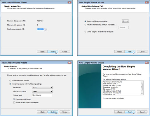The image size is (150, 116).
Task: Click the Simple volume size input field
Action: click(41, 29)
